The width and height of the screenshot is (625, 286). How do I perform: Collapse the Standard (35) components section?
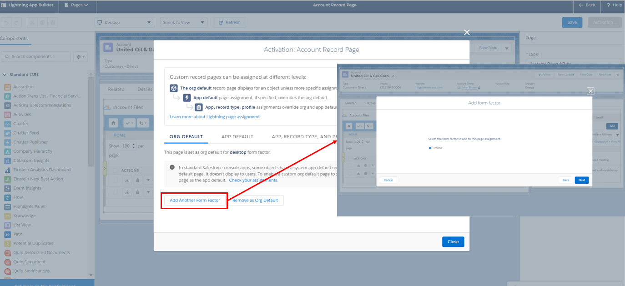coord(5,75)
